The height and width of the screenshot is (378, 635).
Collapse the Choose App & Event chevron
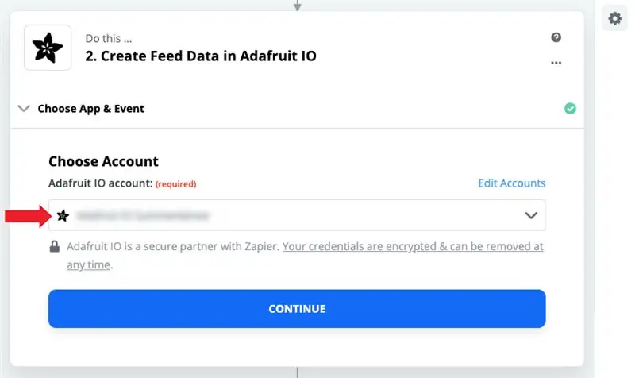[x=24, y=109]
